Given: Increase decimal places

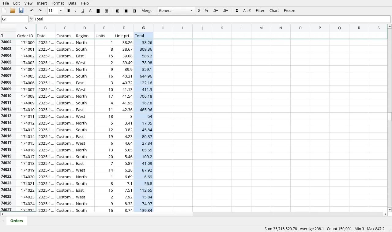Looking at the screenshot, I should [215, 10].
